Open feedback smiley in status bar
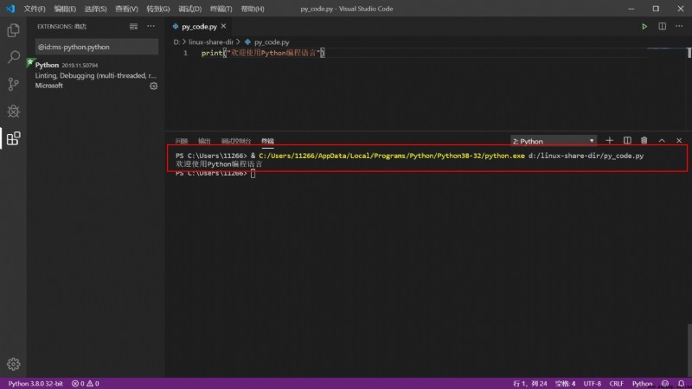 point(665,384)
